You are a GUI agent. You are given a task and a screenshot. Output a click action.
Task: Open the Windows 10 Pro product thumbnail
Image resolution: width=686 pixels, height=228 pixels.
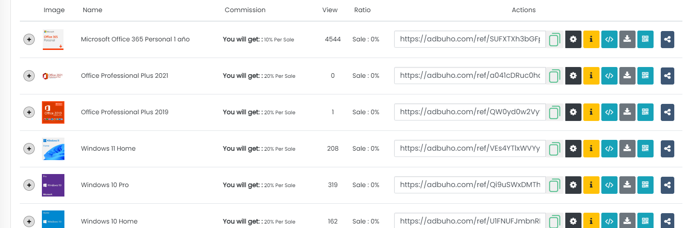53,185
